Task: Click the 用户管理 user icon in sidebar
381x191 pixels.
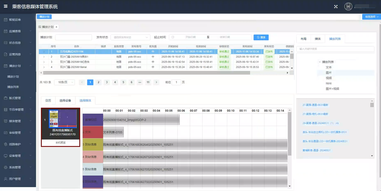Action: click(5, 179)
